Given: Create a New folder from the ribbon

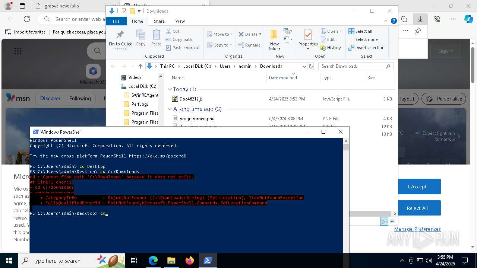Looking at the screenshot, I should coord(274,40).
